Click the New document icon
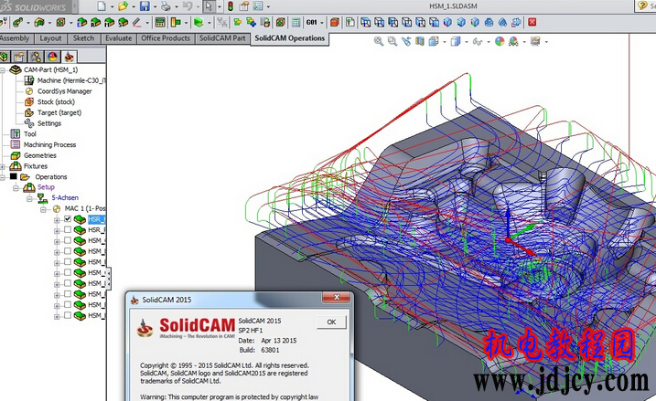The image size is (656, 401). tap(102, 6)
